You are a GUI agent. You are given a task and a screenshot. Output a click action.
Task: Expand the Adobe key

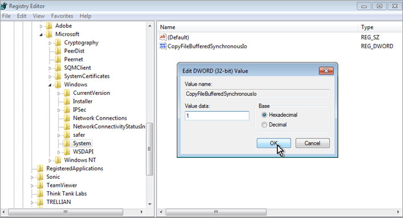coord(41,26)
